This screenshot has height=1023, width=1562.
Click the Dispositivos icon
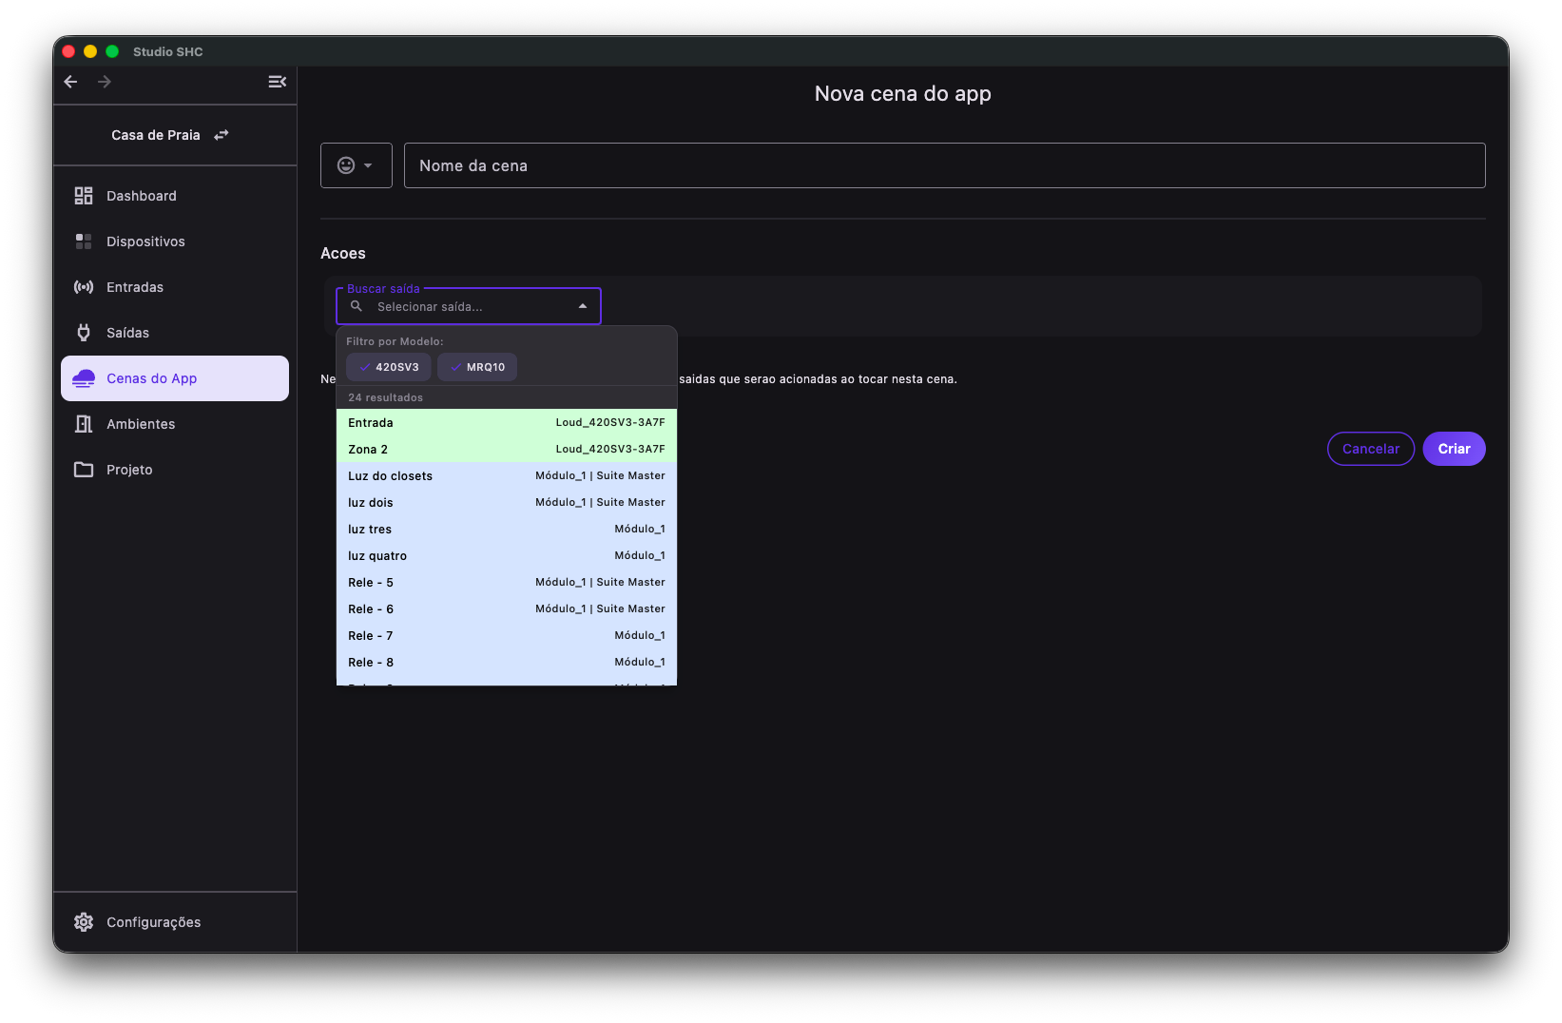[84, 241]
